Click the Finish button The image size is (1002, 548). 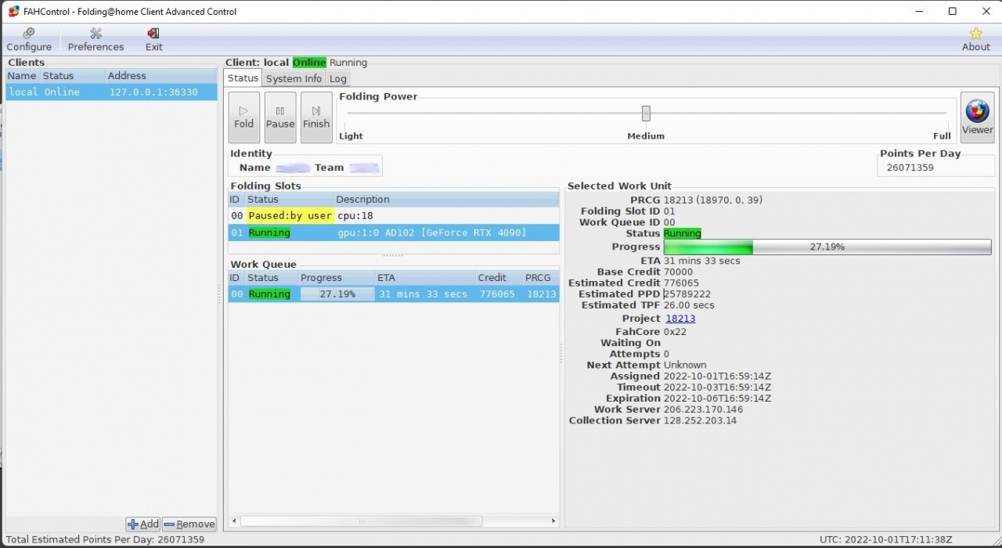click(316, 117)
